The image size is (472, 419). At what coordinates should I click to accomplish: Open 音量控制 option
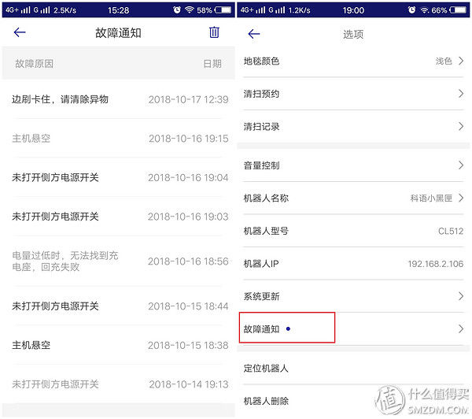click(x=353, y=165)
